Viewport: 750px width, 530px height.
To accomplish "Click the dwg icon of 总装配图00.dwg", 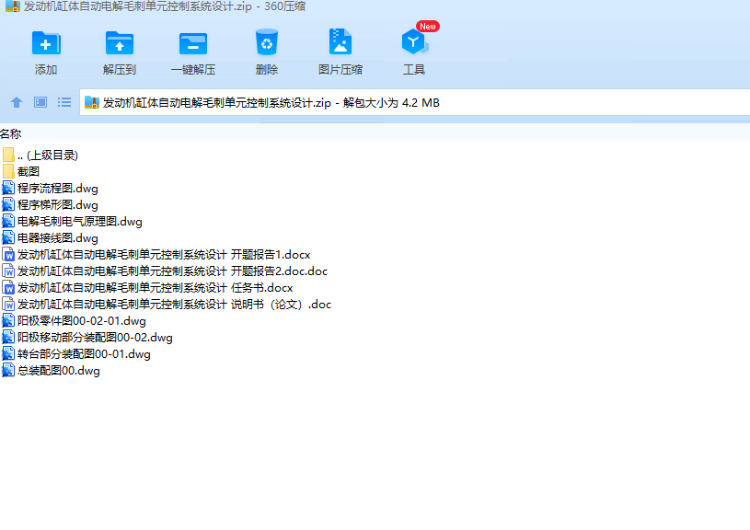I will tap(8, 370).
